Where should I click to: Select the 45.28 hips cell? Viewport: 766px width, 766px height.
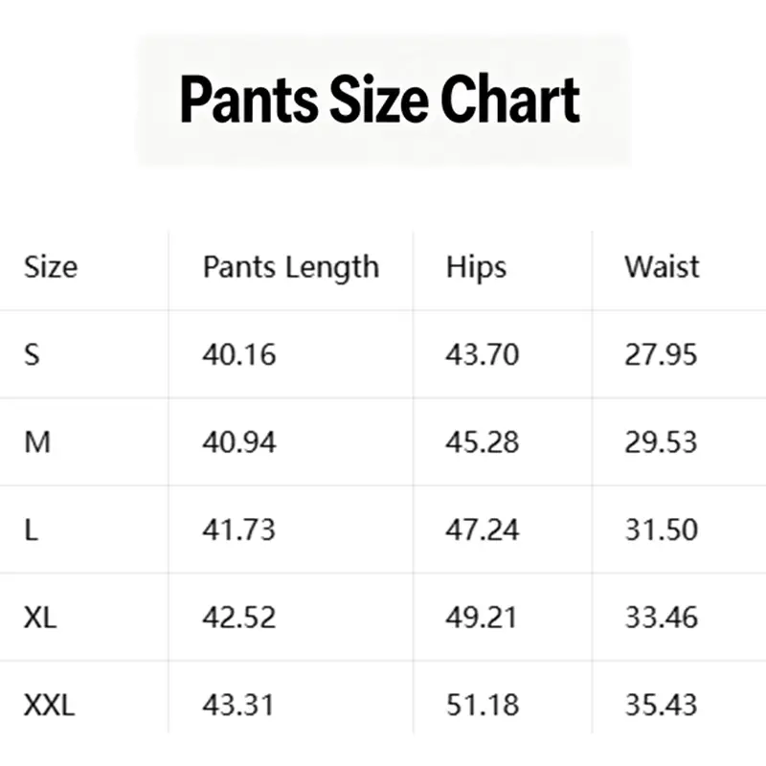click(x=483, y=442)
